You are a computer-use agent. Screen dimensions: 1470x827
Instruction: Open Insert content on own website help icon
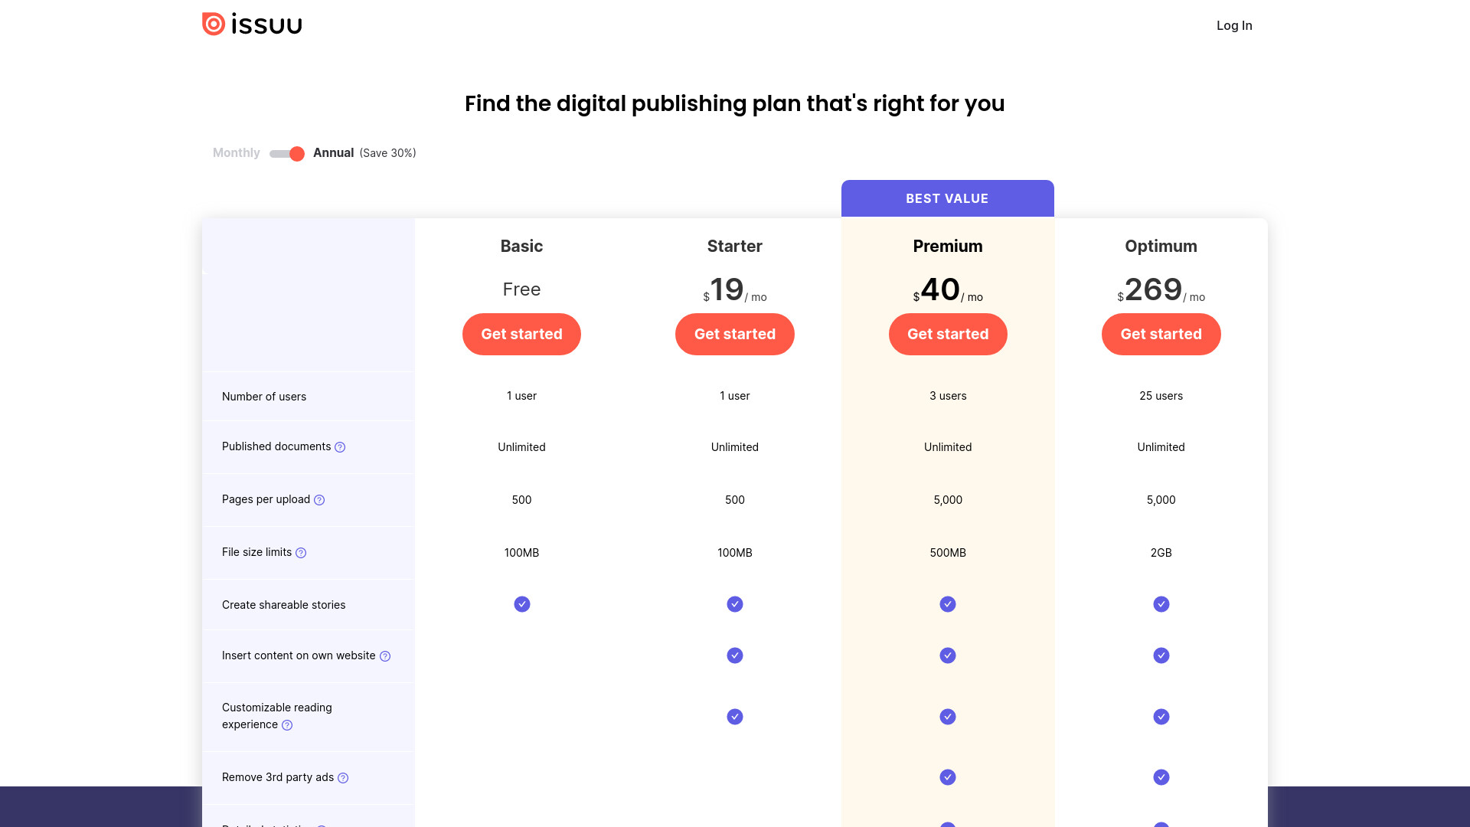click(385, 656)
